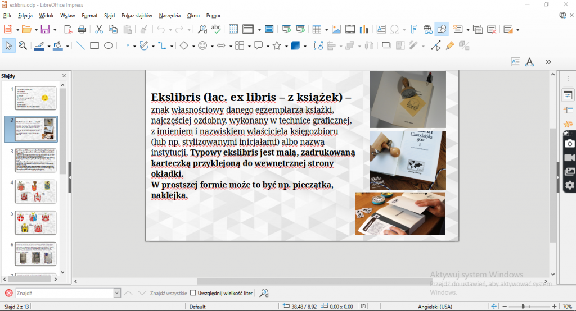Open sidebar Gallery panel icon
This screenshot has width=576, height=311.
coord(569,171)
